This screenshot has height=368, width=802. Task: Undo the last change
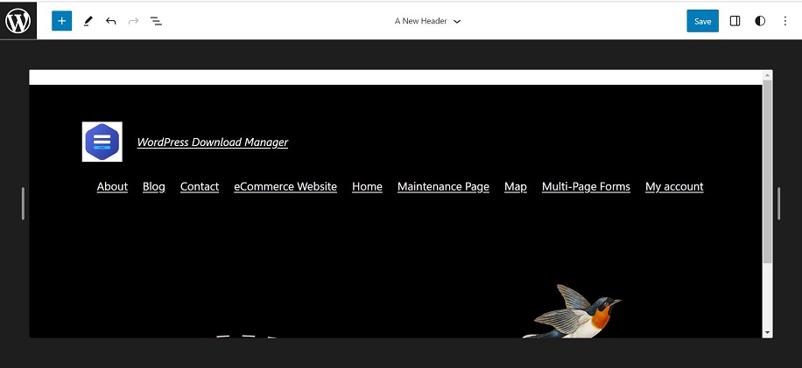point(110,21)
